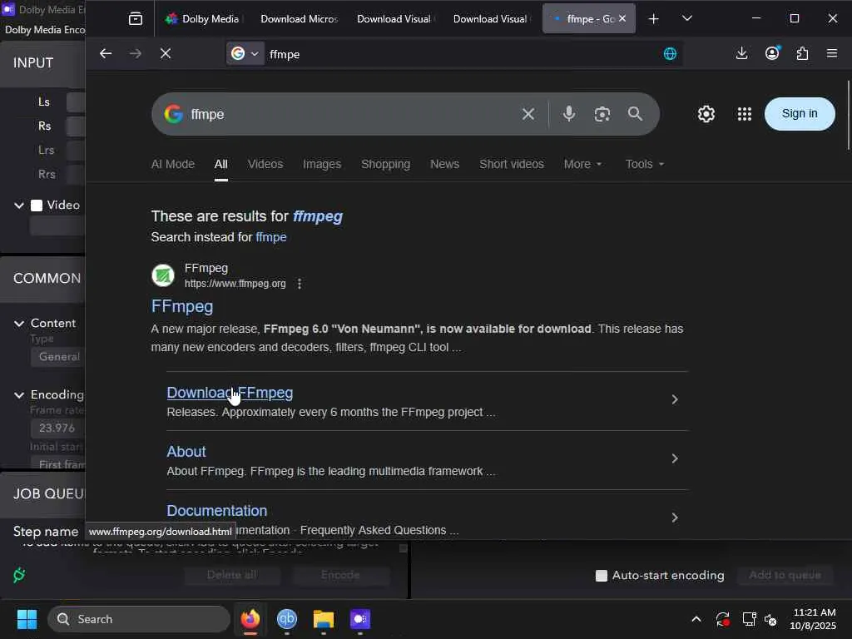The image size is (852, 639).
Task: Click the FFmpeg site favicon
Action: (163, 275)
